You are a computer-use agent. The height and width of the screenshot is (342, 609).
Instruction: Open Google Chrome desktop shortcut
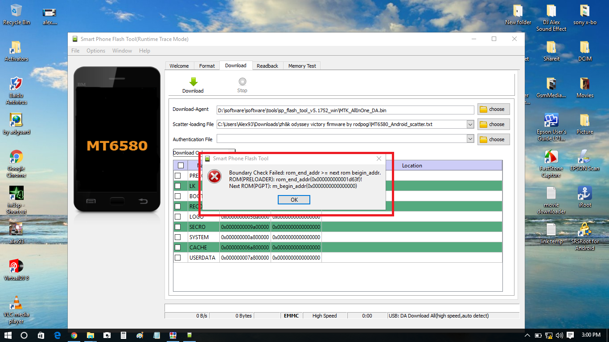[16, 157]
